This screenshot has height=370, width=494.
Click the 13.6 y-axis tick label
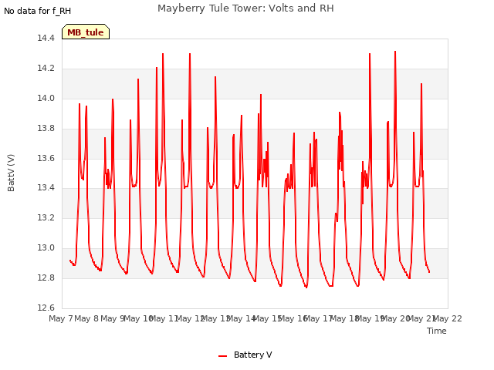46,158
